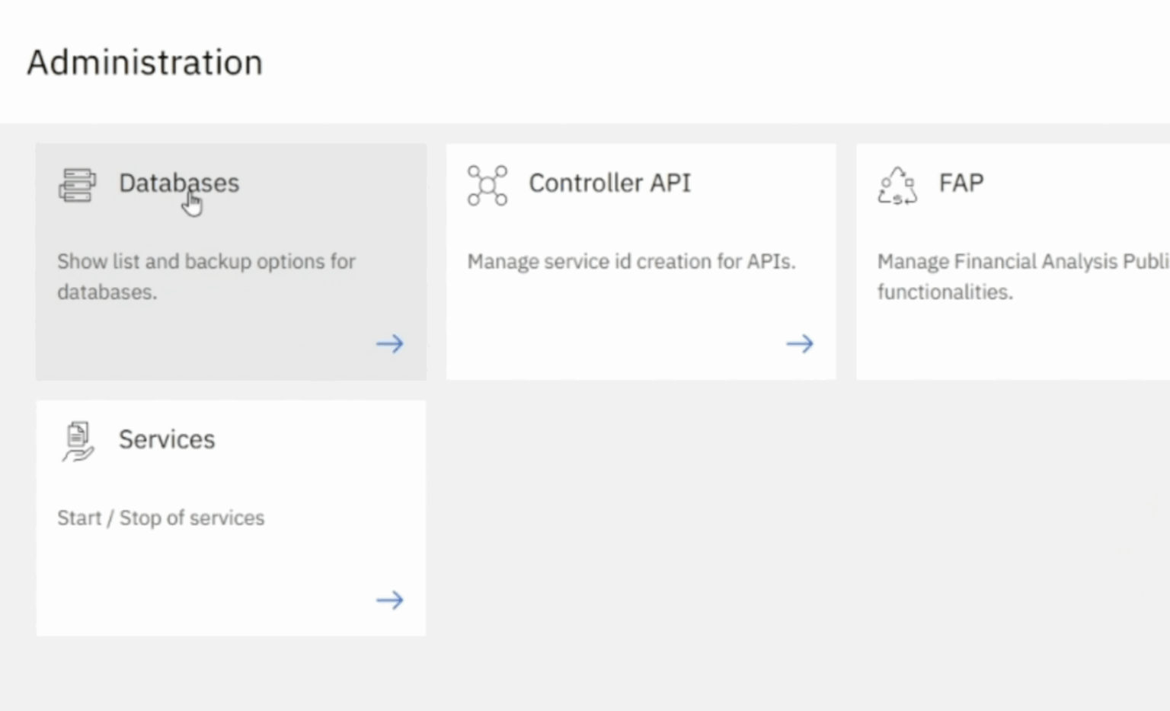Open the Services card title
1170x711 pixels.
tap(167, 440)
